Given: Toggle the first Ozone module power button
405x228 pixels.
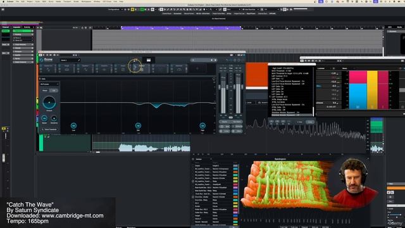Looking at the screenshot, I should pyautogui.click(x=41, y=66).
